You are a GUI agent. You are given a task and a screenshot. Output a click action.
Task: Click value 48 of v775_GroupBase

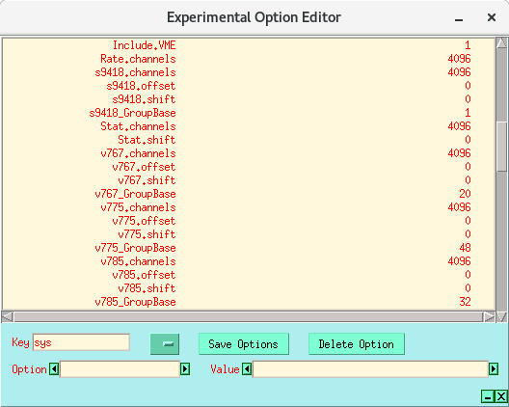point(465,248)
